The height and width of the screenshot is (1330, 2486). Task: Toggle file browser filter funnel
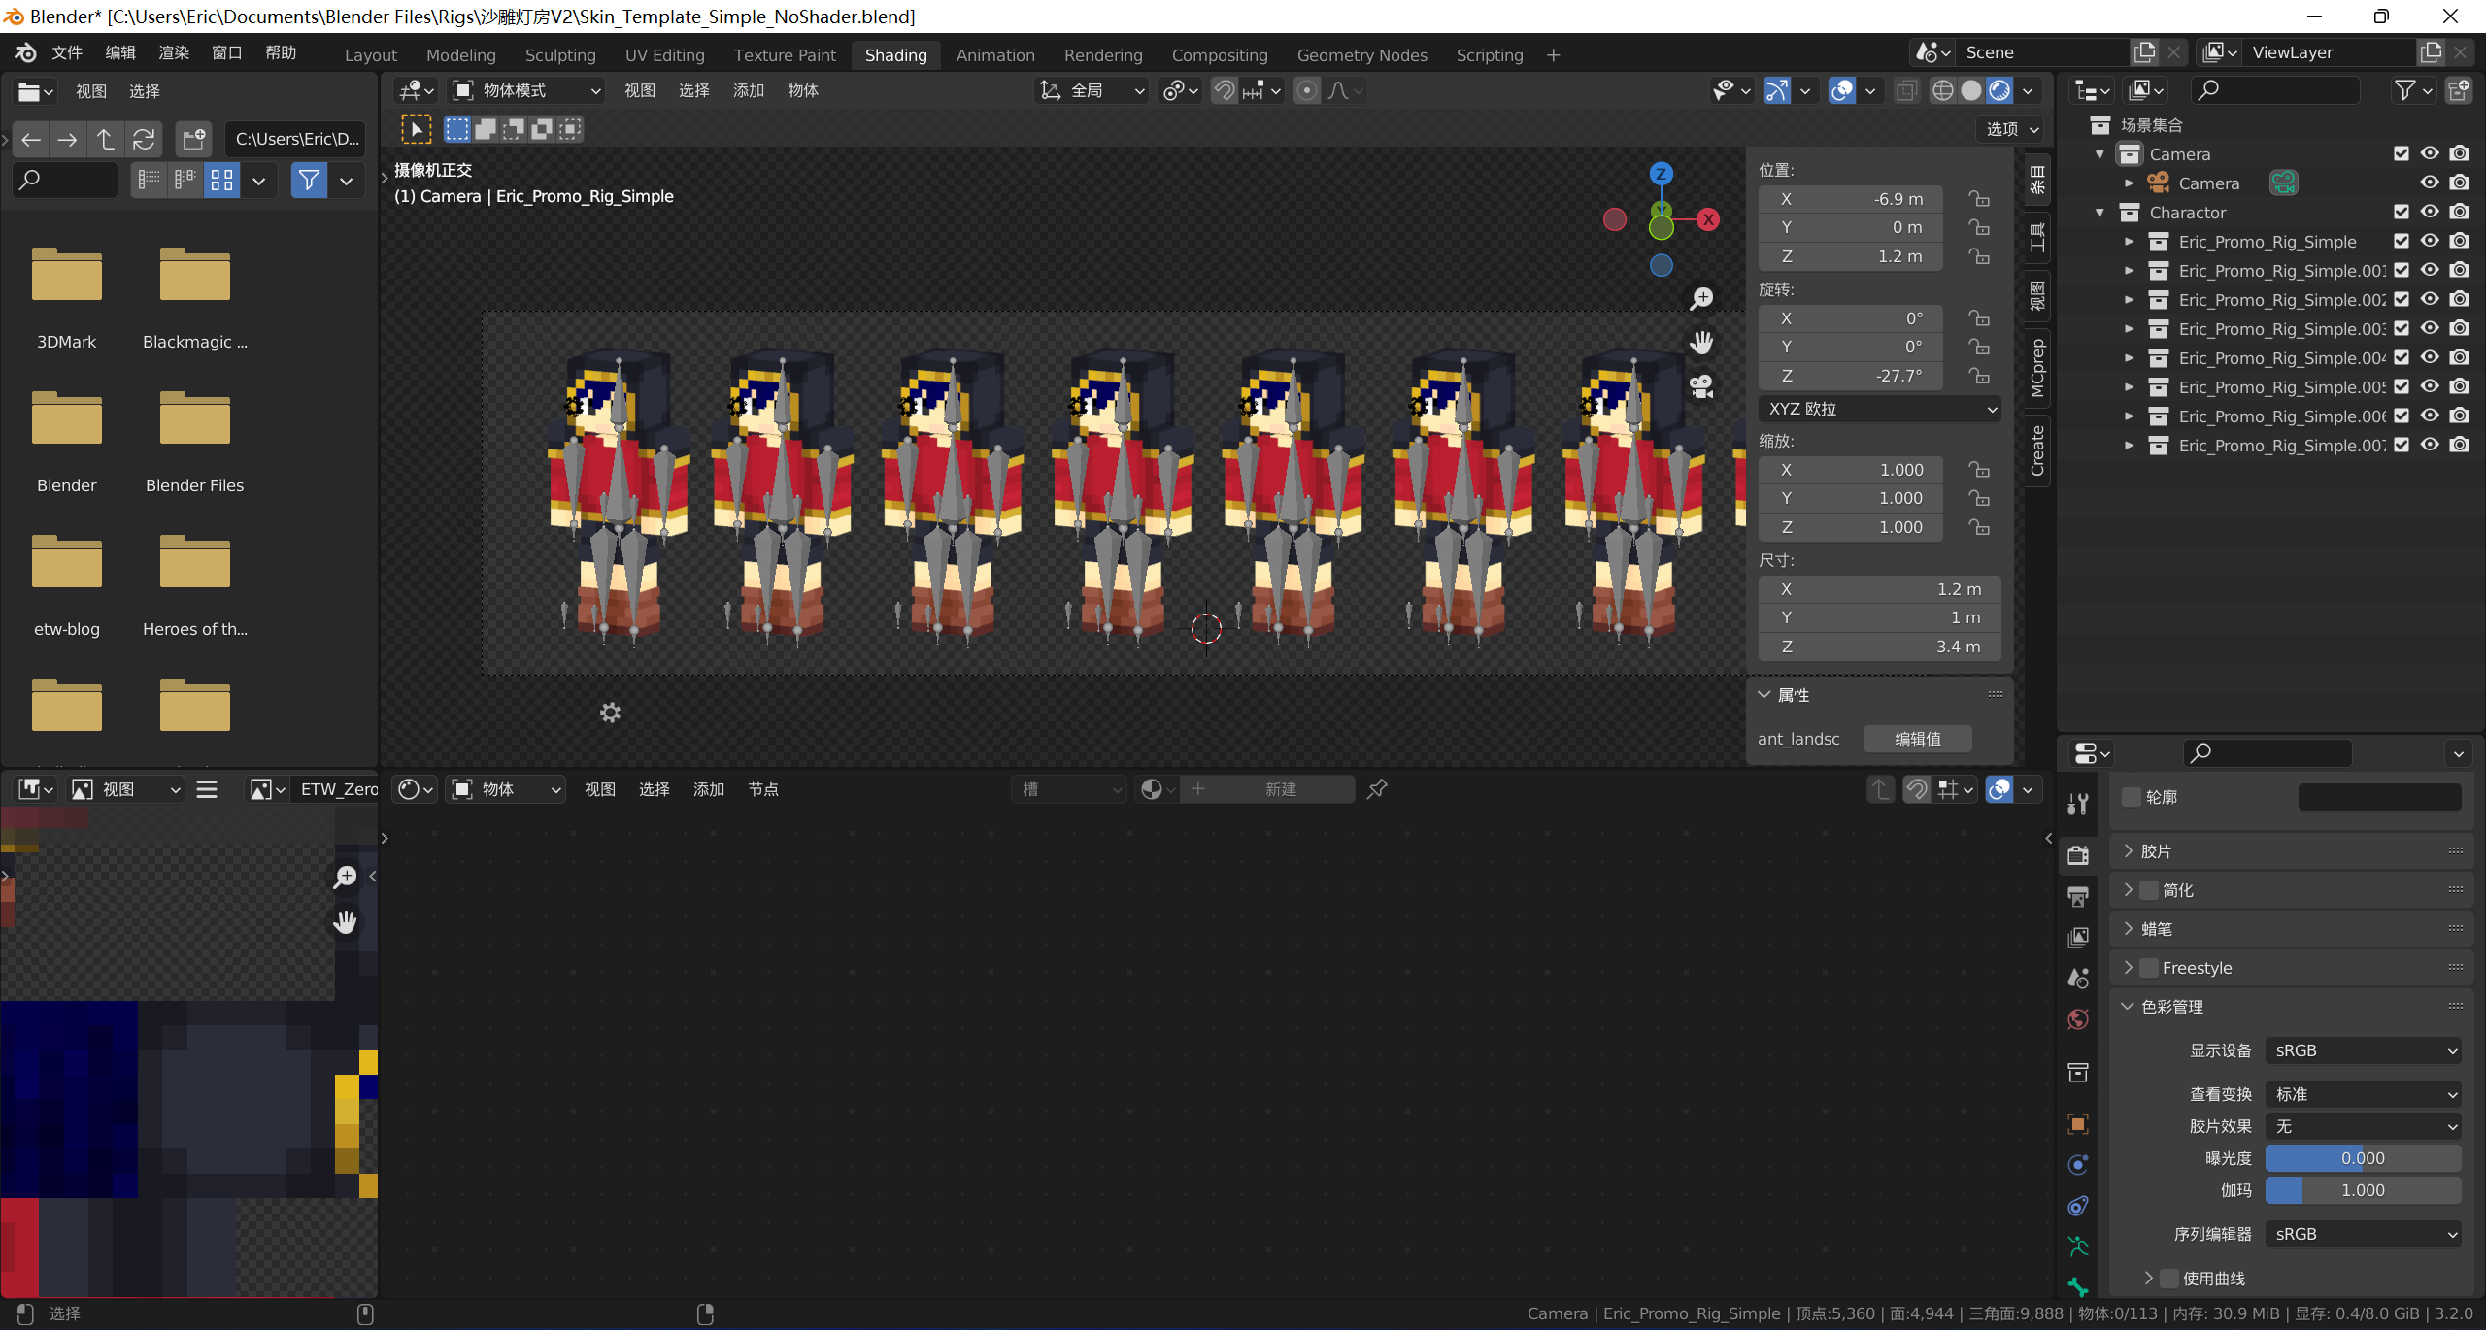tap(309, 180)
